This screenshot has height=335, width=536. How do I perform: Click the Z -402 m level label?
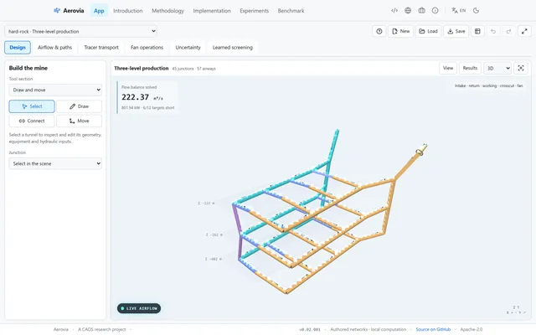pyautogui.click(x=214, y=259)
